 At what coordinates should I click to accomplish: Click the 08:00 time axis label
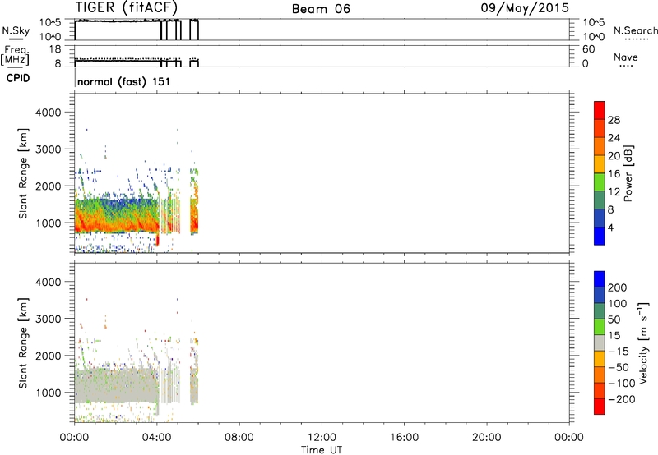[x=239, y=438]
